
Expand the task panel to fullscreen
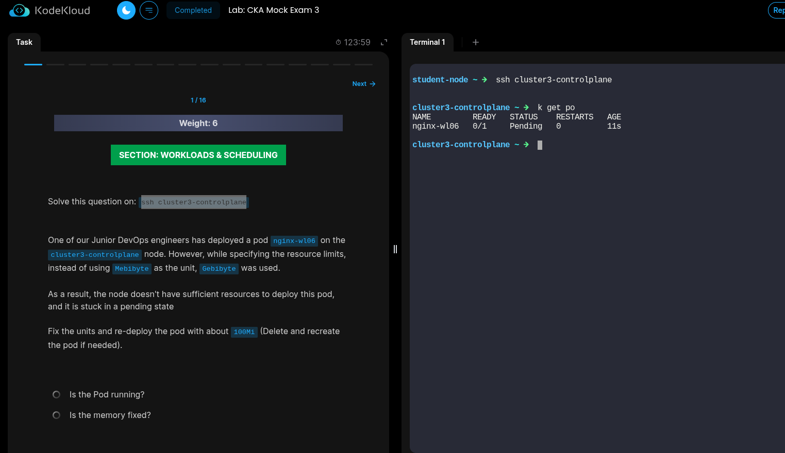(384, 42)
